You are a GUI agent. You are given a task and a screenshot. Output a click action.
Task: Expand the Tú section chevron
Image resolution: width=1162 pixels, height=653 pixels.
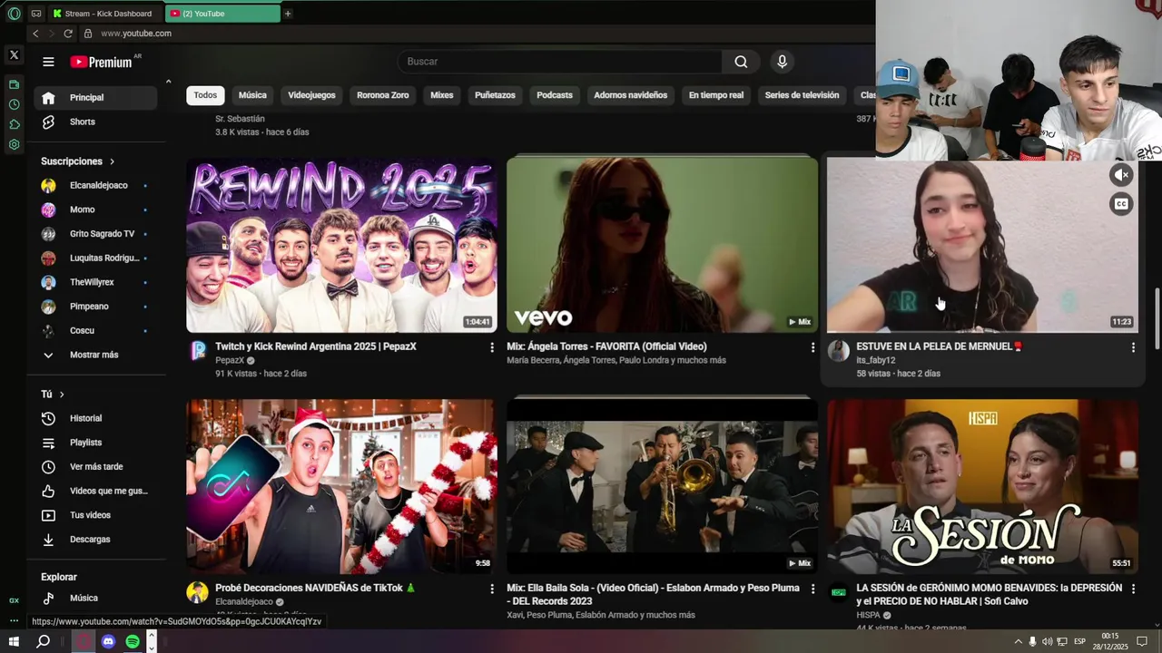pos(62,395)
